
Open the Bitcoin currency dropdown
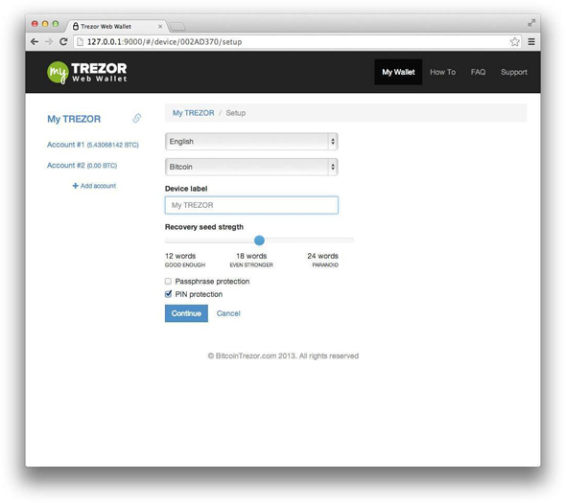251,167
